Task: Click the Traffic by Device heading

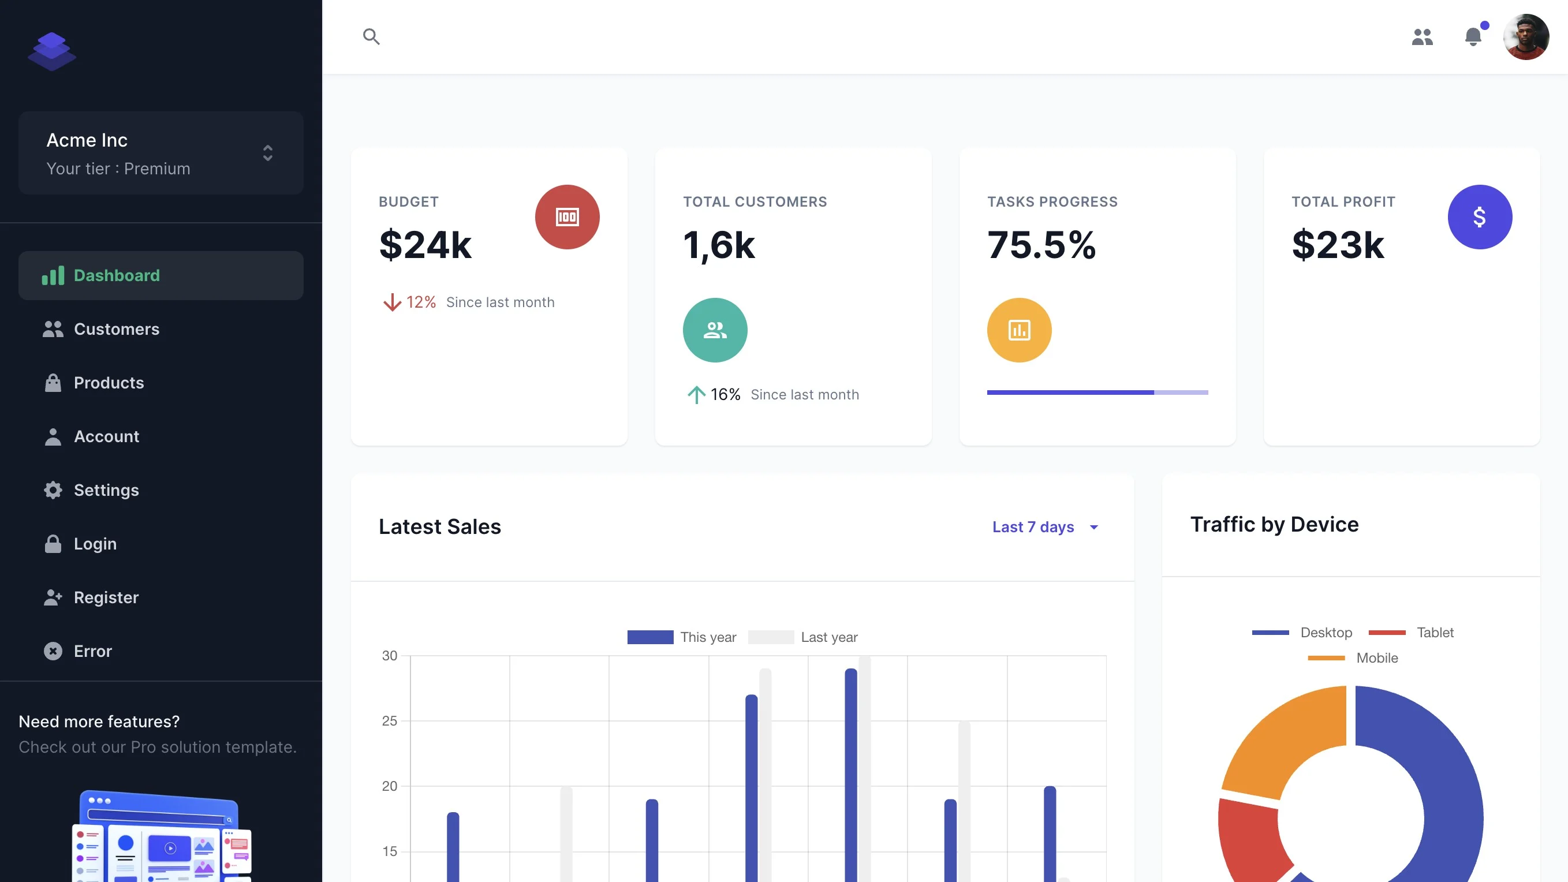Action: coord(1274,524)
